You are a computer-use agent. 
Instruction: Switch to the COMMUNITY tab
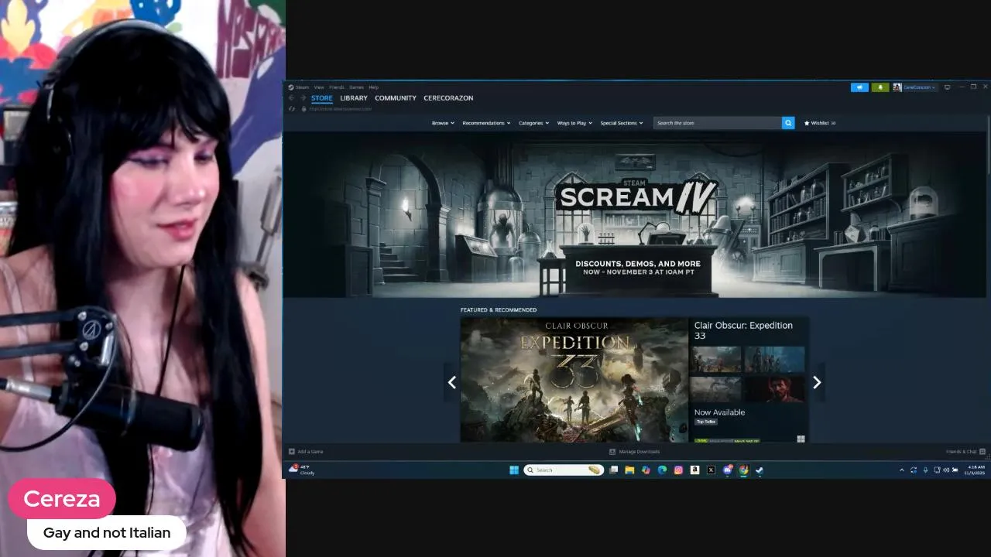tap(396, 98)
